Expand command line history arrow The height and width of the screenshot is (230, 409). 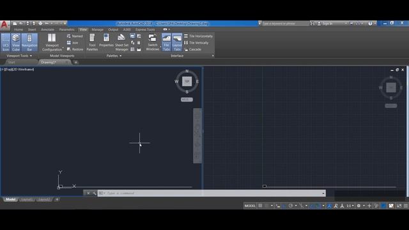point(323,193)
